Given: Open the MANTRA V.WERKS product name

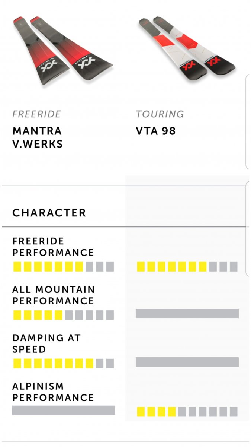Looking at the screenshot, I should coord(37,137).
